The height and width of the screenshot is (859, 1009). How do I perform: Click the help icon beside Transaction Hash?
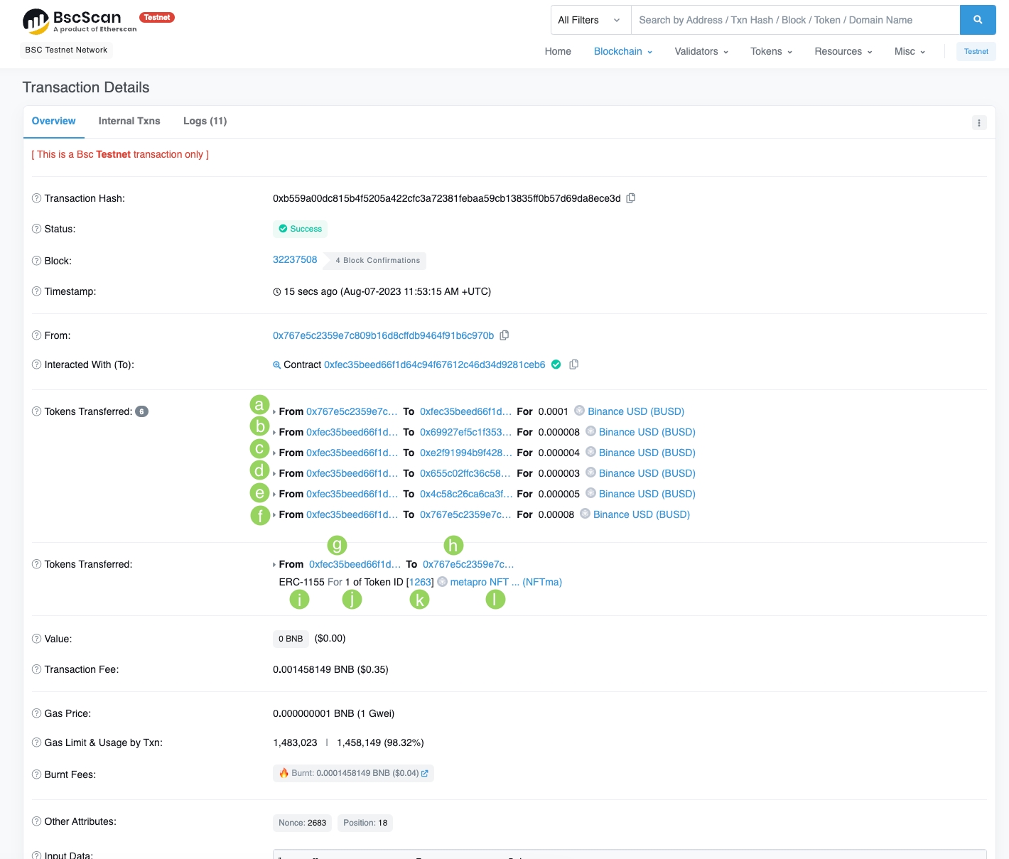click(36, 198)
